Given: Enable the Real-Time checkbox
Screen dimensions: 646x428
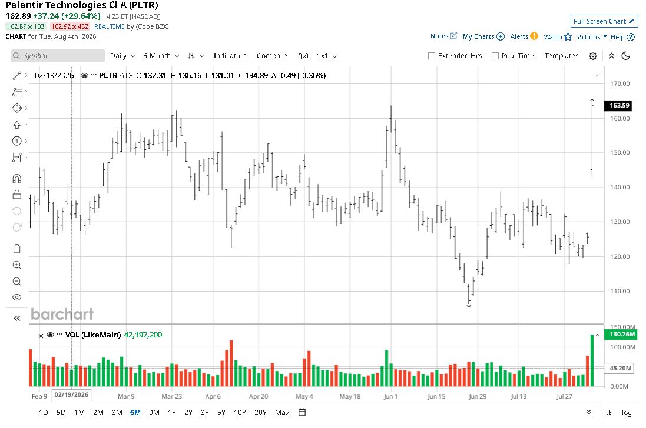Looking at the screenshot, I should [495, 56].
